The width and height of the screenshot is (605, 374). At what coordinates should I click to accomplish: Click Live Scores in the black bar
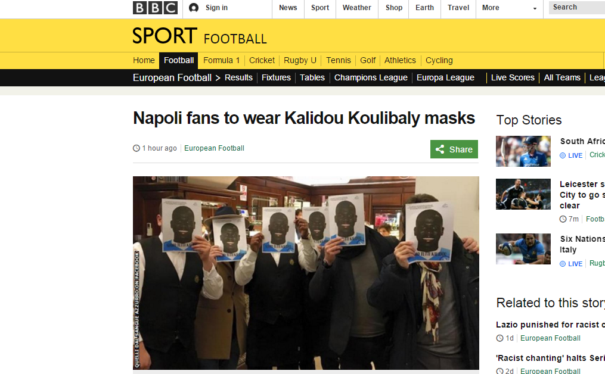513,77
